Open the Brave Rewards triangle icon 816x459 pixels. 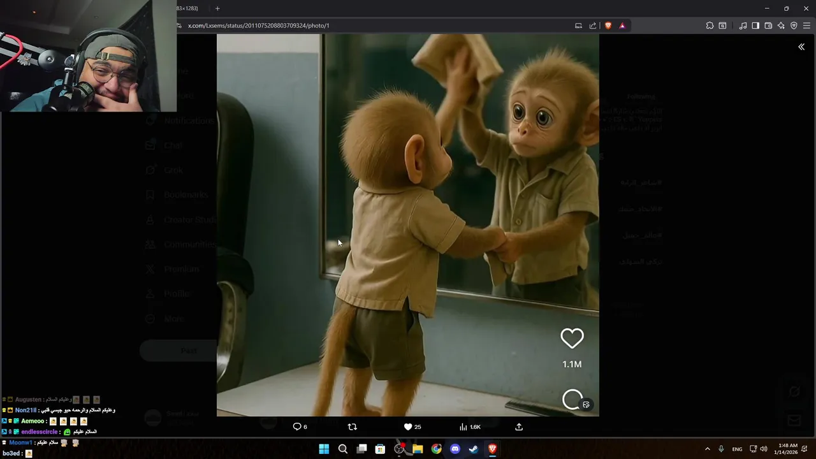(622, 25)
